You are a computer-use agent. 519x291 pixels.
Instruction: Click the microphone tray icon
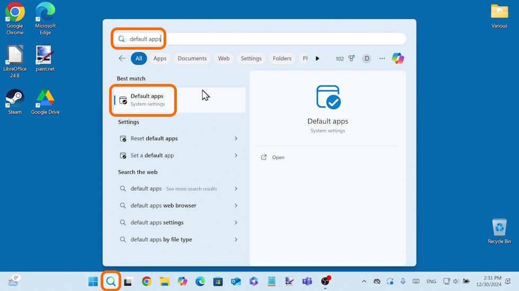pyautogui.click(x=403, y=281)
